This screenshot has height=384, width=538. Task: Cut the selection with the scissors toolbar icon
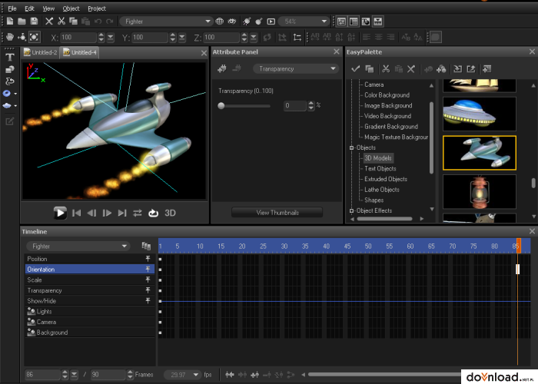(61, 22)
